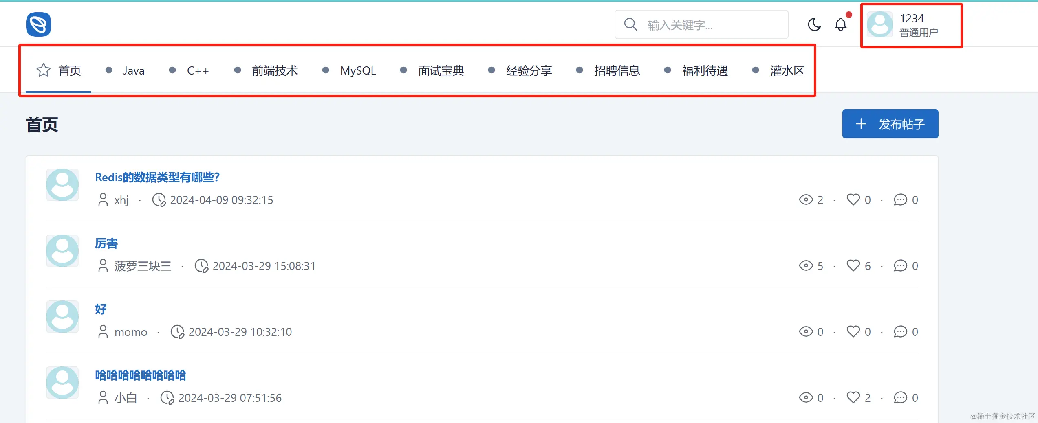The height and width of the screenshot is (423, 1038).
Task: Select the MySQL category tab
Action: (357, 71)
